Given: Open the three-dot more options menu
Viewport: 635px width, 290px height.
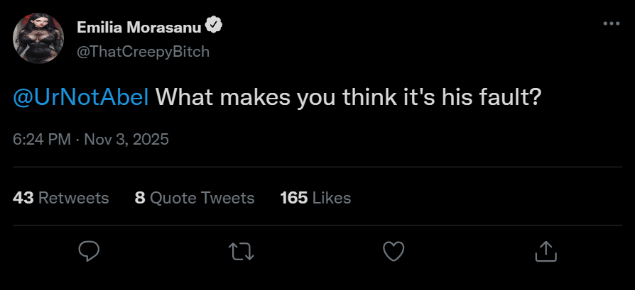Looking at the screenshot, I should pyautogui.click(x=611, y=23).
